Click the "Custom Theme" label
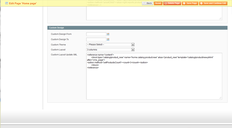The width and height of the screenshot is (232, 128). 58,44
